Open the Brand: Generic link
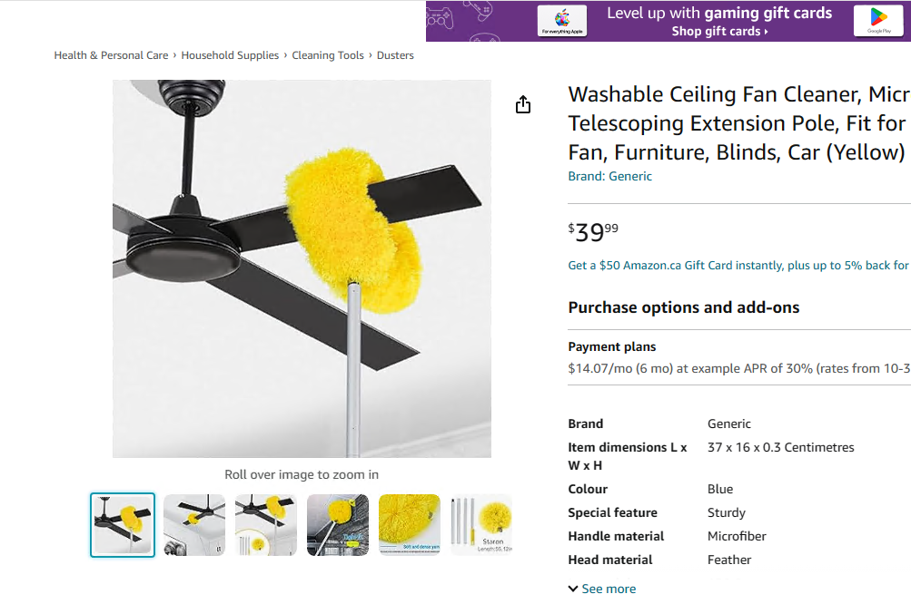 tap(609, 176)
